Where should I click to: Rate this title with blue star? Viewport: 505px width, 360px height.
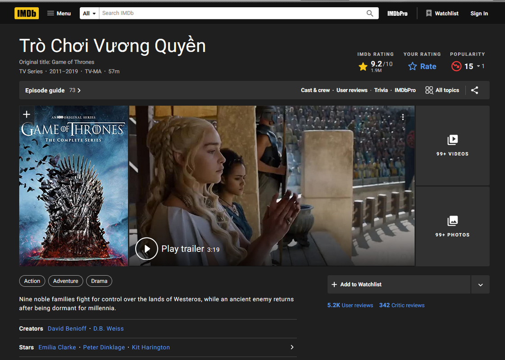tap(422, 66)
